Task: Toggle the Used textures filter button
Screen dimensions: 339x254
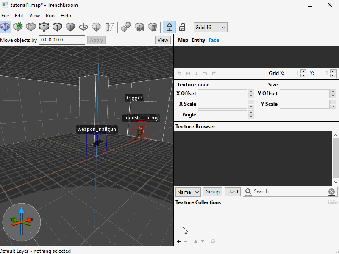Action: tap(232, 192)
